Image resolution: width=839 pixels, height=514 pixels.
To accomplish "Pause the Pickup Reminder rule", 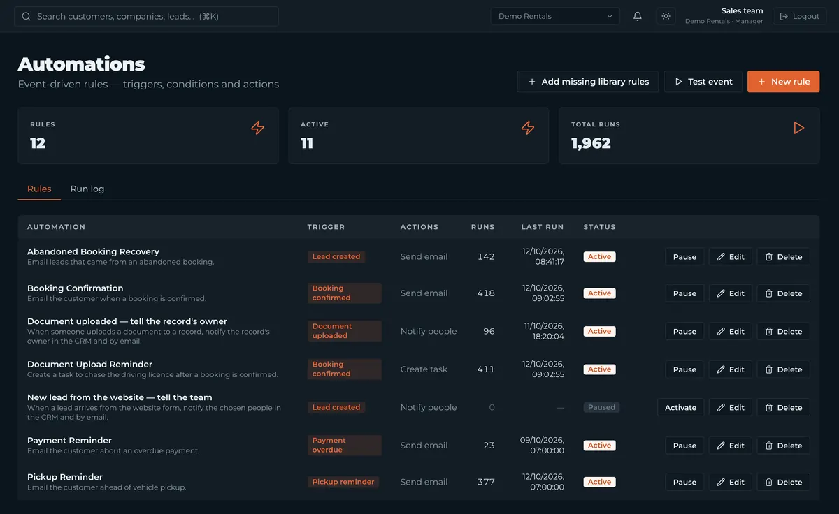I will (684, 482).
